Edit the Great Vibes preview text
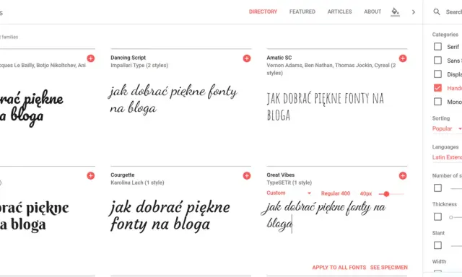462x277 pixels. click(x=323, y=216)
